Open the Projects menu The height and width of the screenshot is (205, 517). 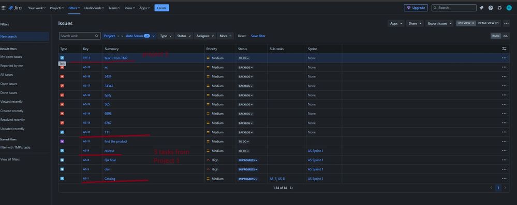[57, 8]
